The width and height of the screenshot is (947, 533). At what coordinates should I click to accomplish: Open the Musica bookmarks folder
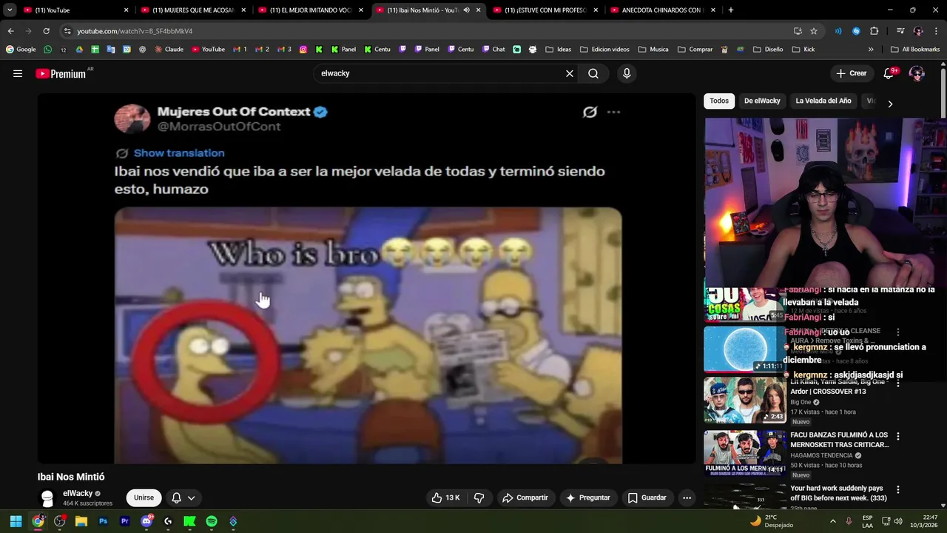(653, 50)
